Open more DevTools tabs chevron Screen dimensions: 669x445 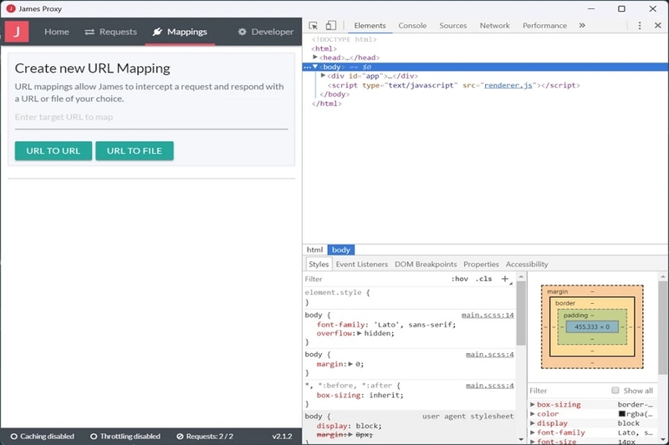click(x=582, y=26)
